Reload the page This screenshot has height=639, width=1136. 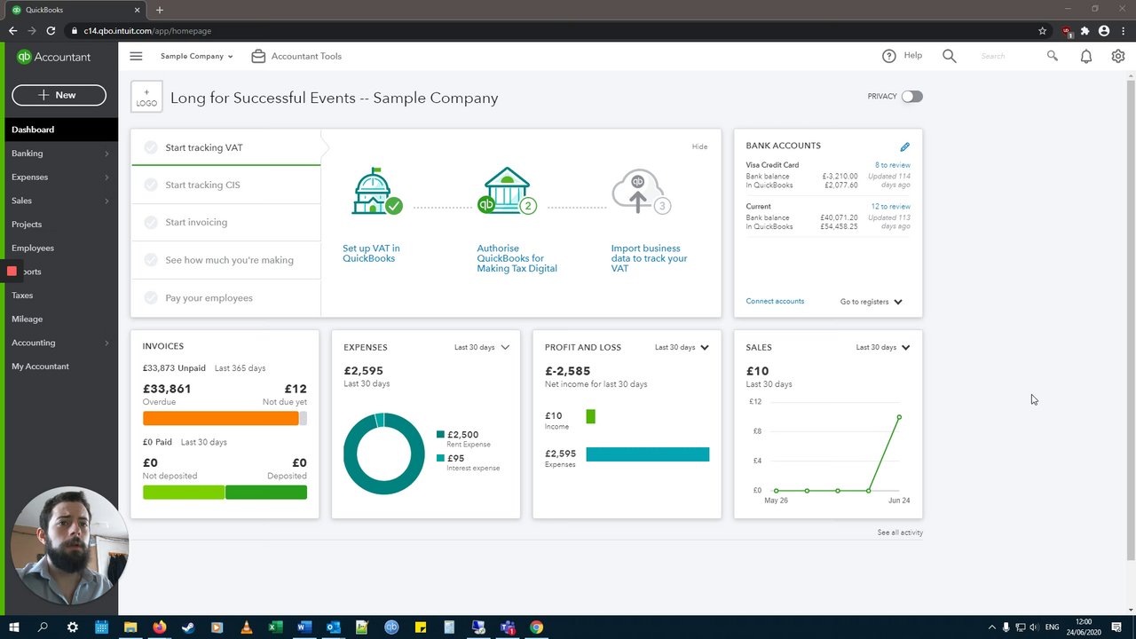[51, 31]
